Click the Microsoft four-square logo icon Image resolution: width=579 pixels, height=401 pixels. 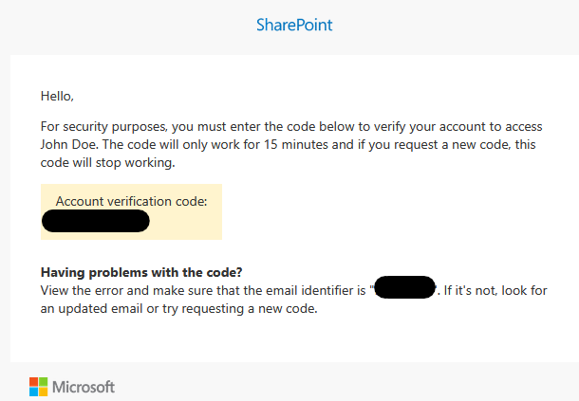click(x=38, y=387)
